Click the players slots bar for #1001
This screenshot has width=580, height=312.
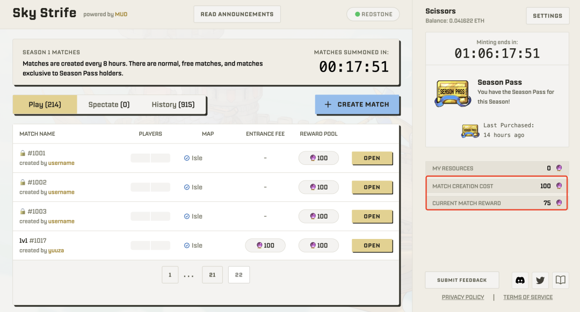pyautogui.click(x=150, y=158)
